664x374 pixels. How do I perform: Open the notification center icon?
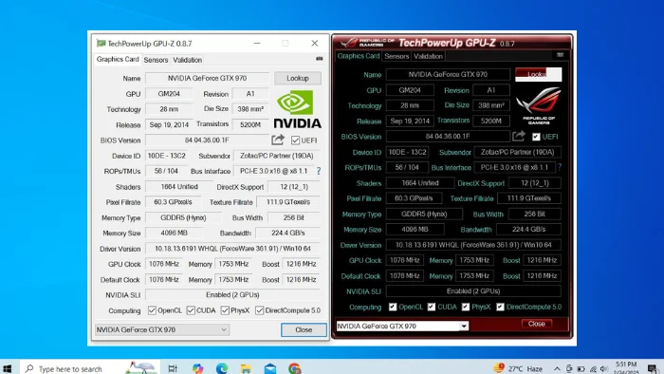click(653, 368)
